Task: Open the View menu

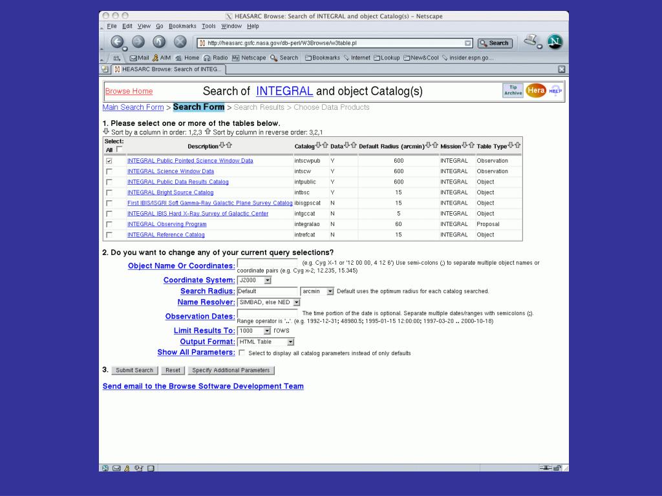Action: point(144,26)
